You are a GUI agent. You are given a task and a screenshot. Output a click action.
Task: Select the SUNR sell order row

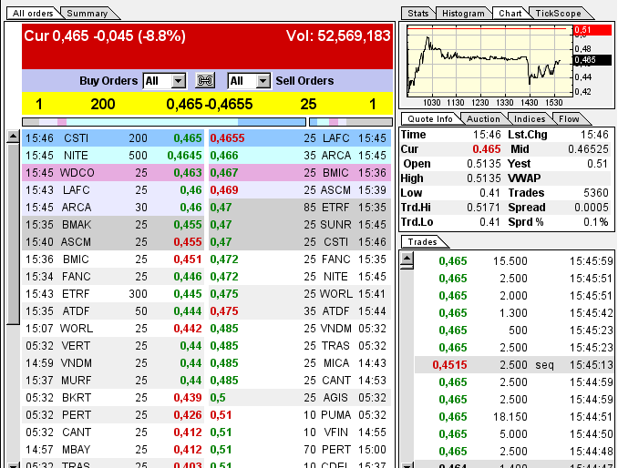(300, 225)
